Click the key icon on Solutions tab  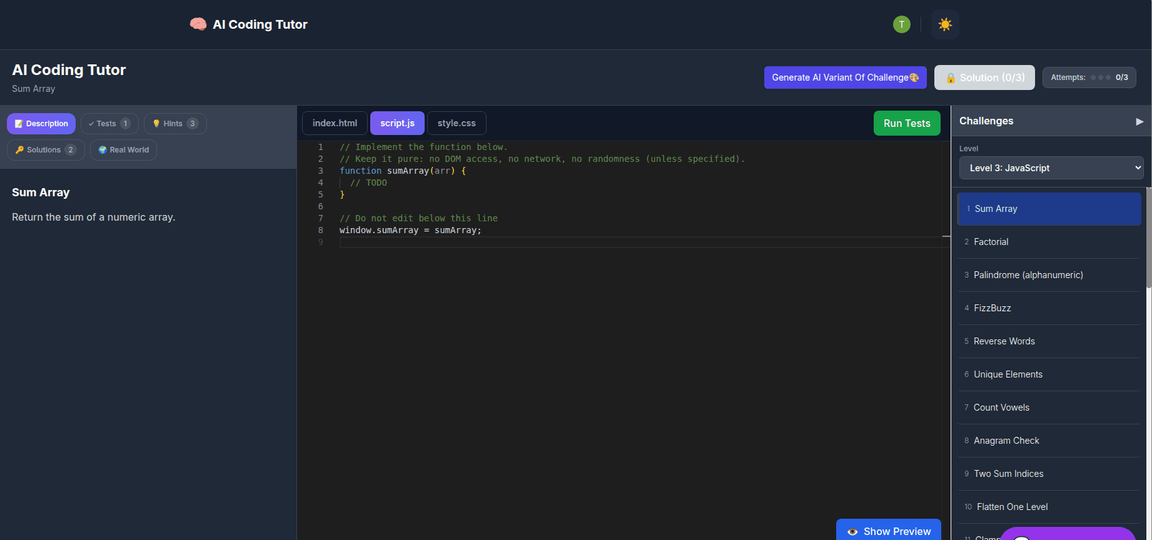(x=19, y=150)
